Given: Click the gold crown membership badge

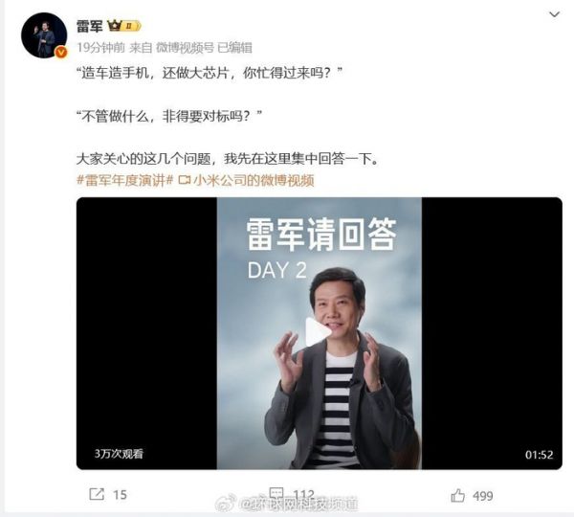Looking at the screenshot, I should [x=124, y=26].
